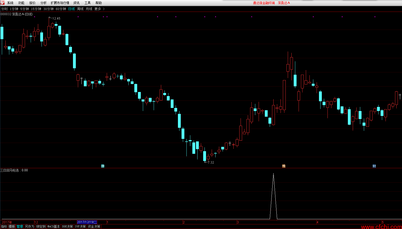
Task: Open the 扩展市场行情 menu
Action: click(60, 3)
